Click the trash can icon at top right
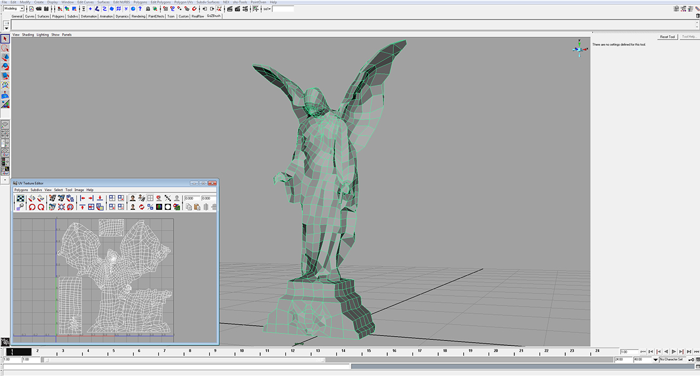700x376 pixels. click(x=698, y=15)
